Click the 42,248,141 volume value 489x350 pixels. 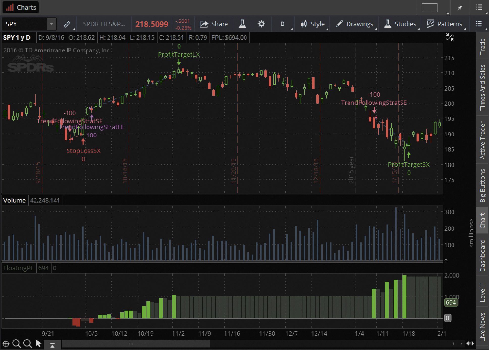pos(45,200)
